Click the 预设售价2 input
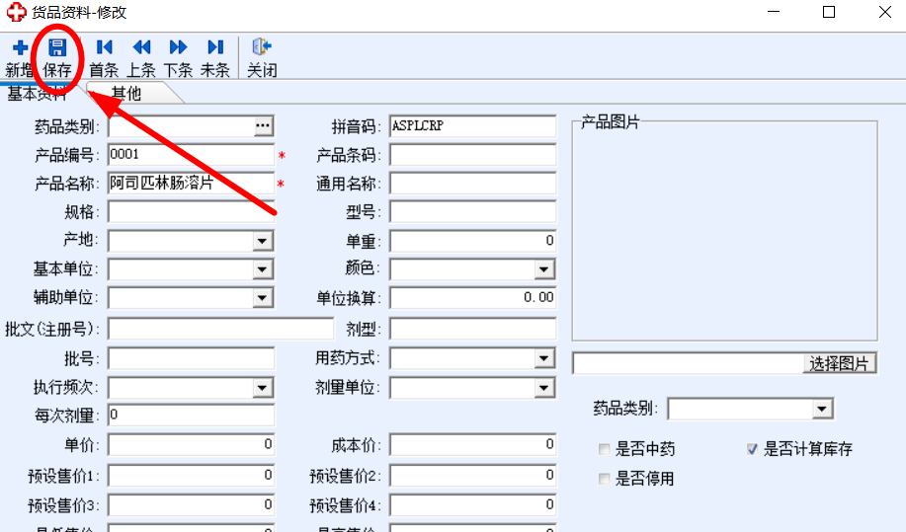This screenshot has height=532, width=906. pyautogui.click(x=472, y=476)
